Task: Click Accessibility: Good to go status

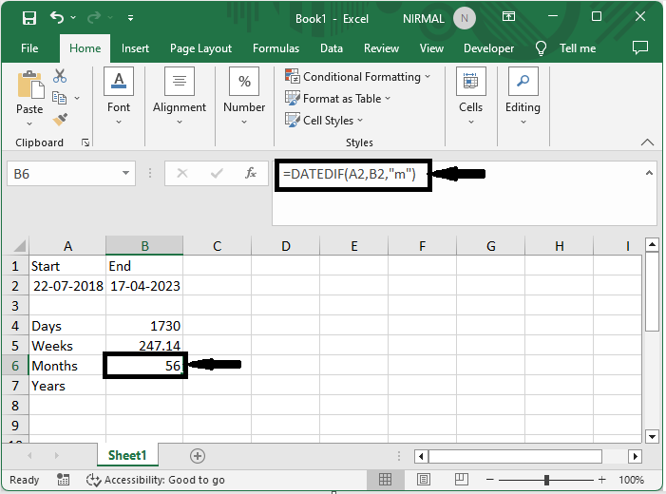Action: [x=156, y=480]
